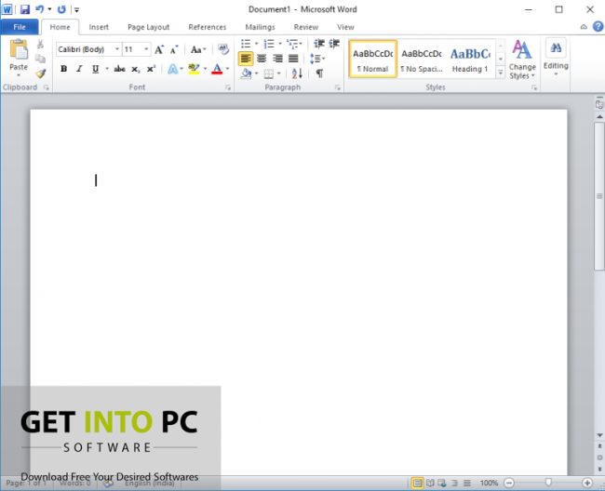Open highlight color dropdown arrow

click(x=205, y=69)
